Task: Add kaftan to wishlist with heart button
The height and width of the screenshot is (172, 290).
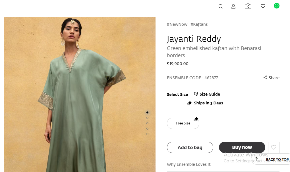Action: click(274, 147)
